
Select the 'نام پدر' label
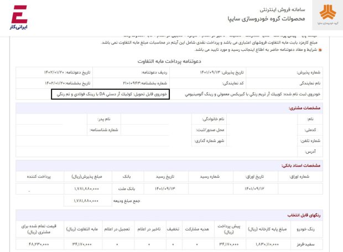(x=104, y=119)
